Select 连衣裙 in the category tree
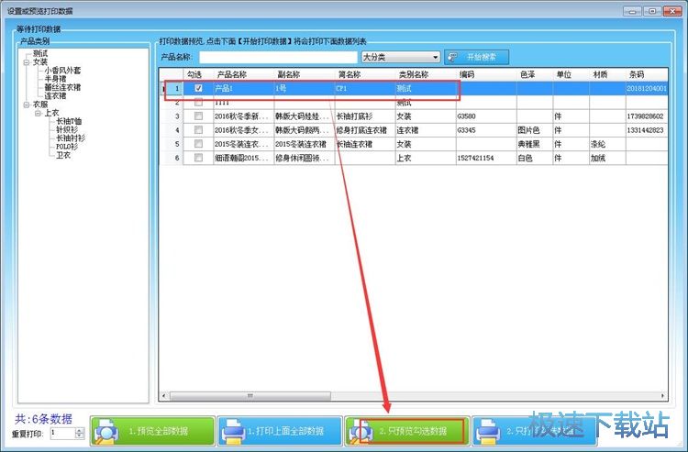Screen dimensions: 688x452 tap(55, 96)
